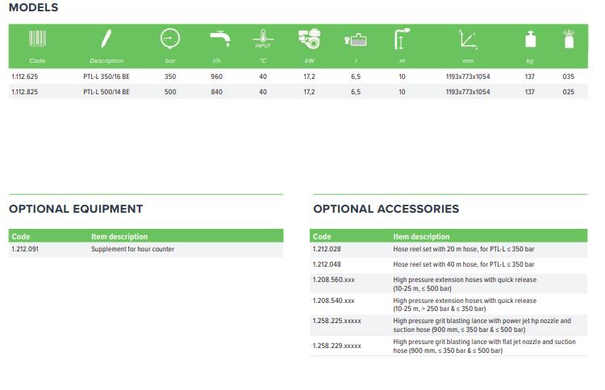Click the spray nozzle icon in header
The height and width of the screenshot is (390, 605).
(x=569, y=39)
